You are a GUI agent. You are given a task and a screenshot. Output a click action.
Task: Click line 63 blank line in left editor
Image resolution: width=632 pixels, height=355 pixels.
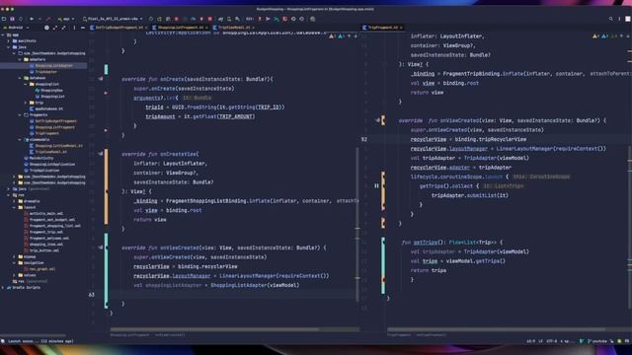(234, 295)
